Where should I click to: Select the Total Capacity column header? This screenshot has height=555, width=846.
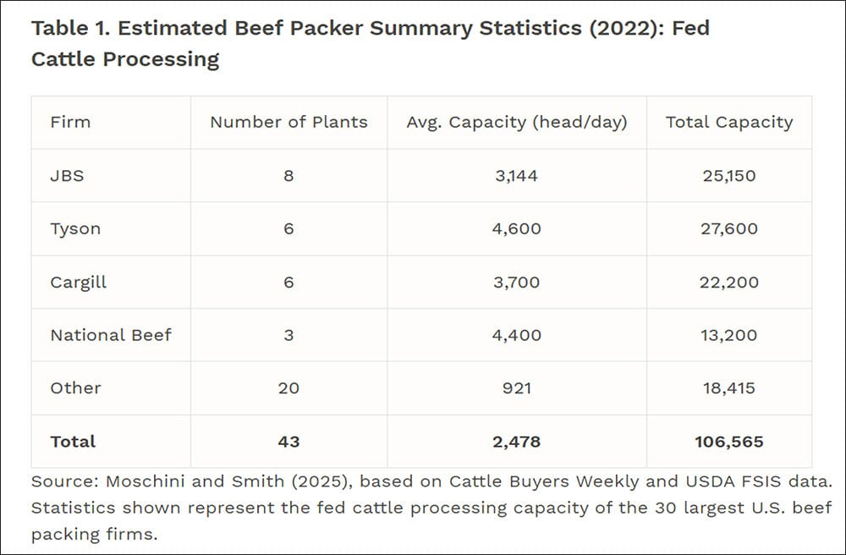pyautogui.click(x=729, y=122)
